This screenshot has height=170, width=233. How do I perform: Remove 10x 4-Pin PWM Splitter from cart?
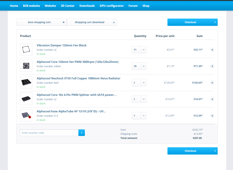tap(212, 99)
